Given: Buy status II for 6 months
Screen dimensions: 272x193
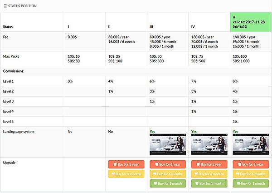Looking at the screenshot, I should [125, 174].
